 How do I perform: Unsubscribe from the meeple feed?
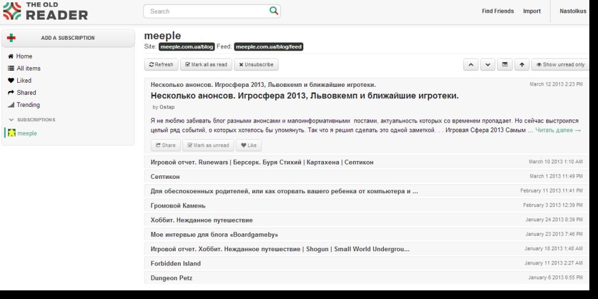(256, 65)
